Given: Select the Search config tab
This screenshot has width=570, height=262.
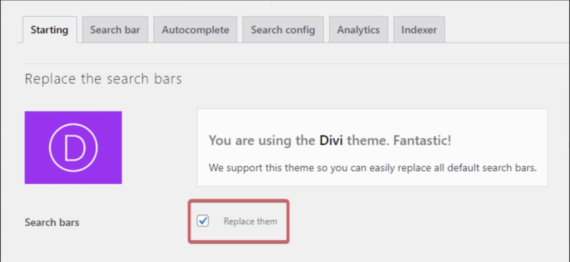Looking at the screenshot, I should 283,30.
